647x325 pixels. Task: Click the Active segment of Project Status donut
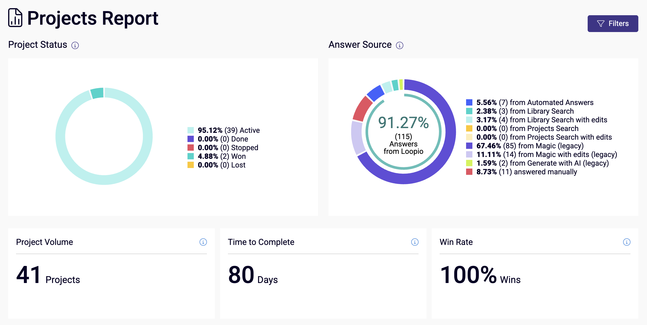click(104, 180)
